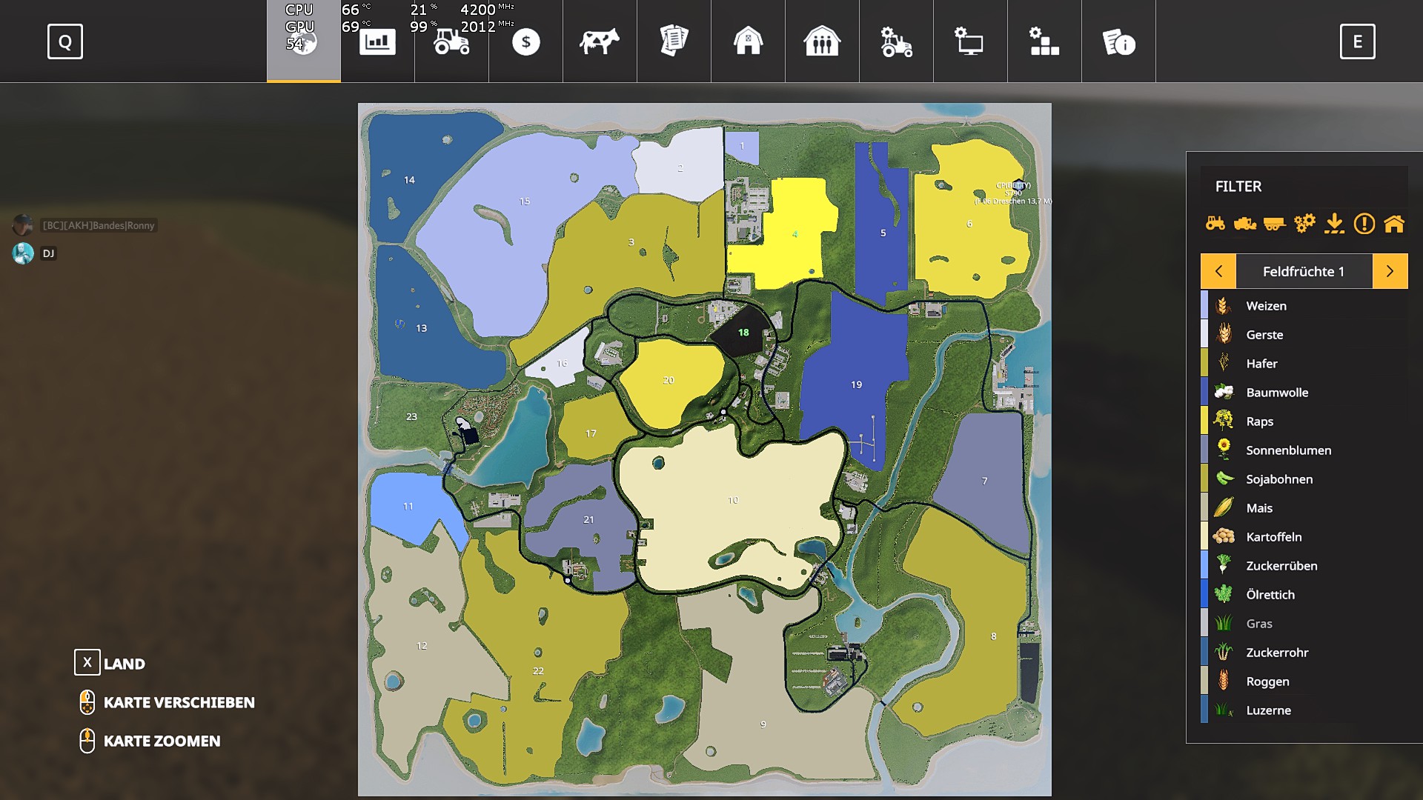Click the Feldfrüchte 1 category selector label
This screenshot has width=1423, height=800.
(x=1304, y=271)
